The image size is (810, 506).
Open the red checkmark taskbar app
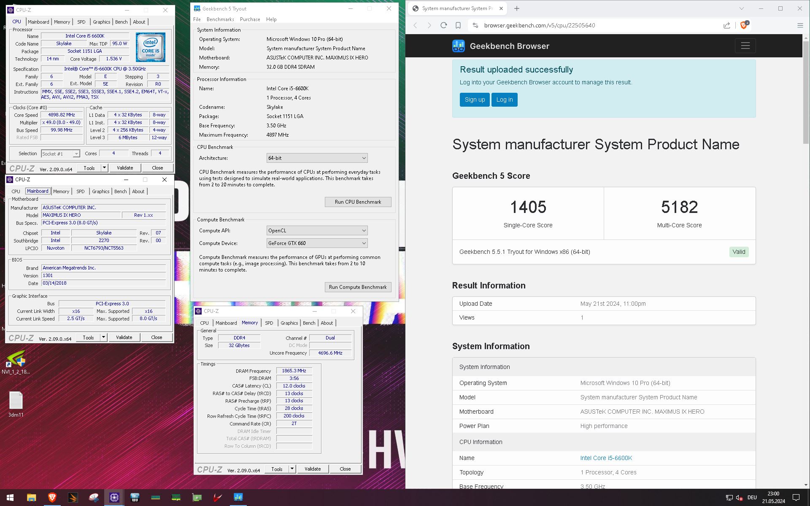click(218, 498)
